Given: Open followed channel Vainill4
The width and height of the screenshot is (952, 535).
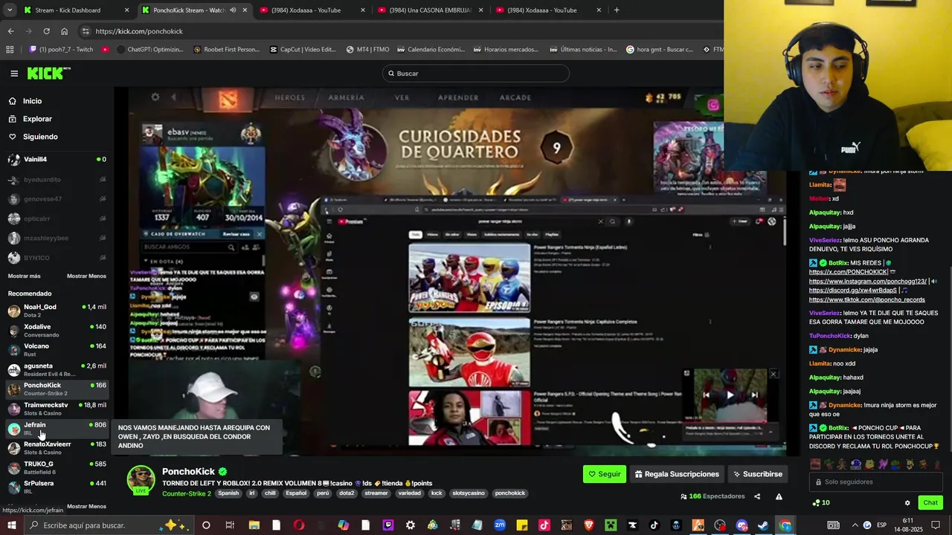Looking at the screenshot, I should pyautogui.click(x=57, y=159).
